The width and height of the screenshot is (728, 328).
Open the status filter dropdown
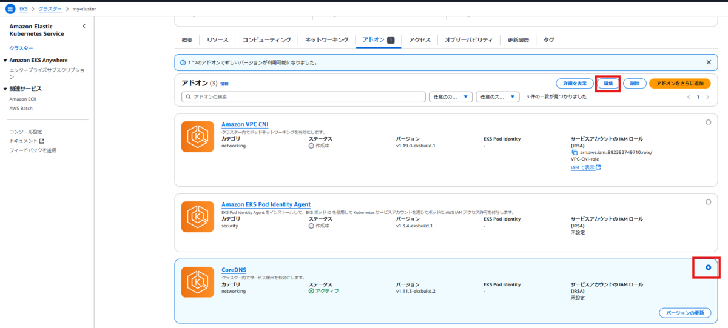pos(498,97)
